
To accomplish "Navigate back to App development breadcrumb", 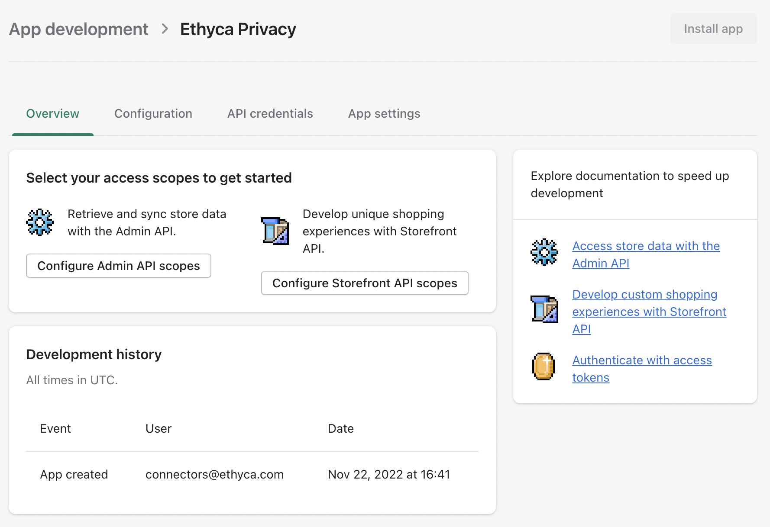I will coord(79,29).
